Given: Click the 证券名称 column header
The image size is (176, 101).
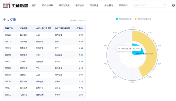Looking at the screenshot, I should point(24,28).
